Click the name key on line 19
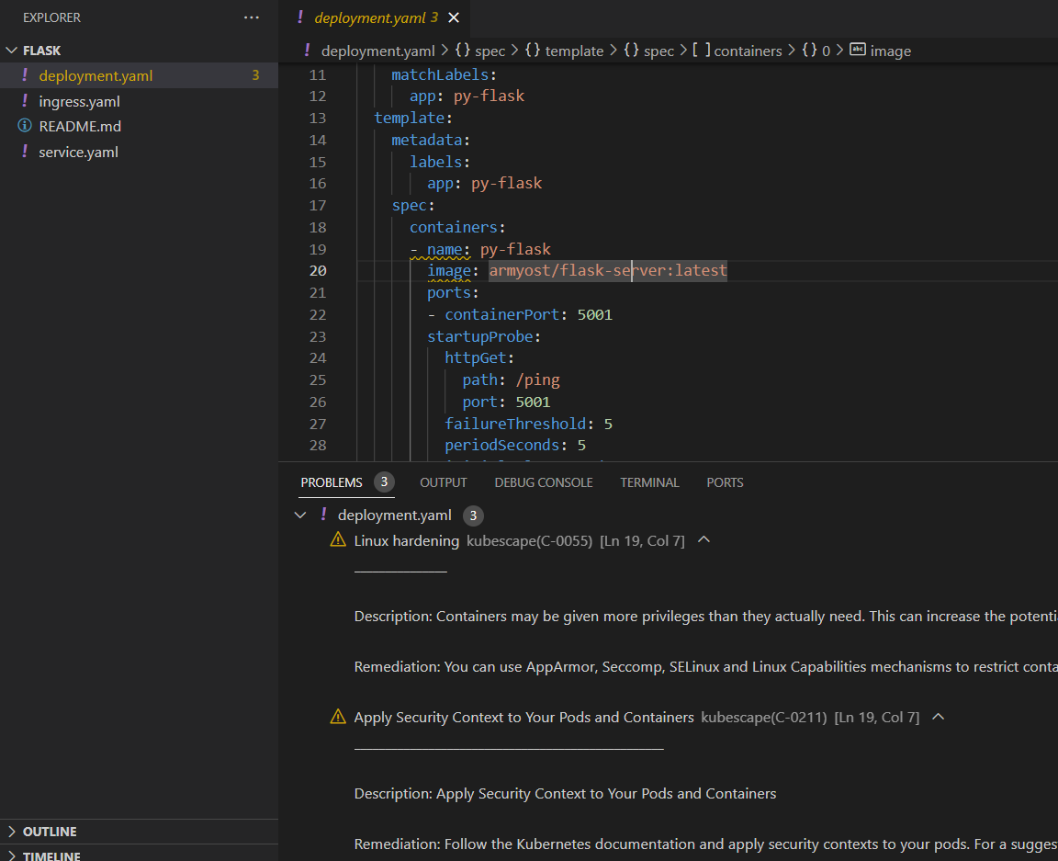This screenshot has height=861, width=1058. click(x=445, y=249)
